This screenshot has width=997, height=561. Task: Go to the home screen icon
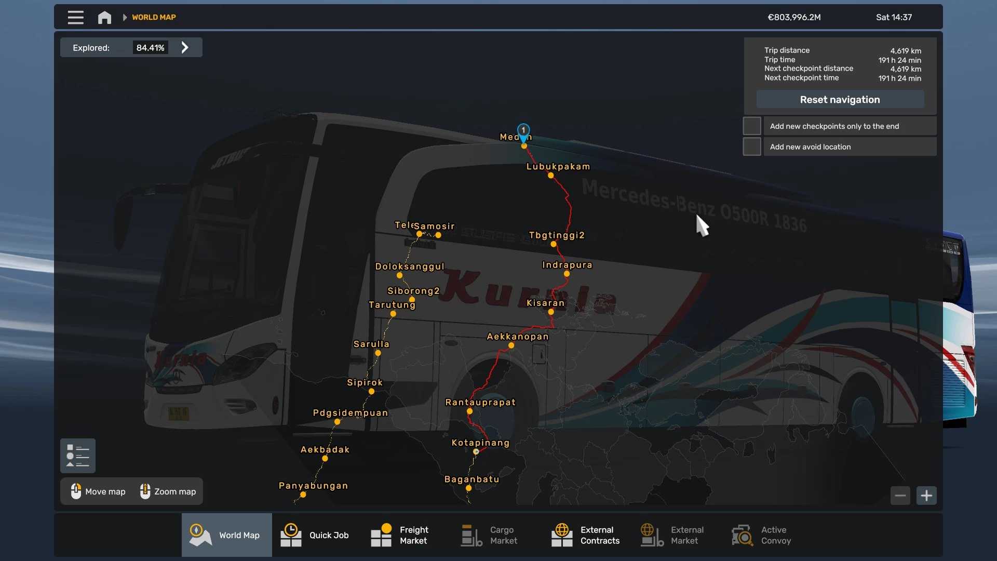click(104, 17)
